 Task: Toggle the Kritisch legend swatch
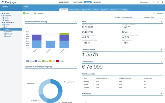coord(57,61)
